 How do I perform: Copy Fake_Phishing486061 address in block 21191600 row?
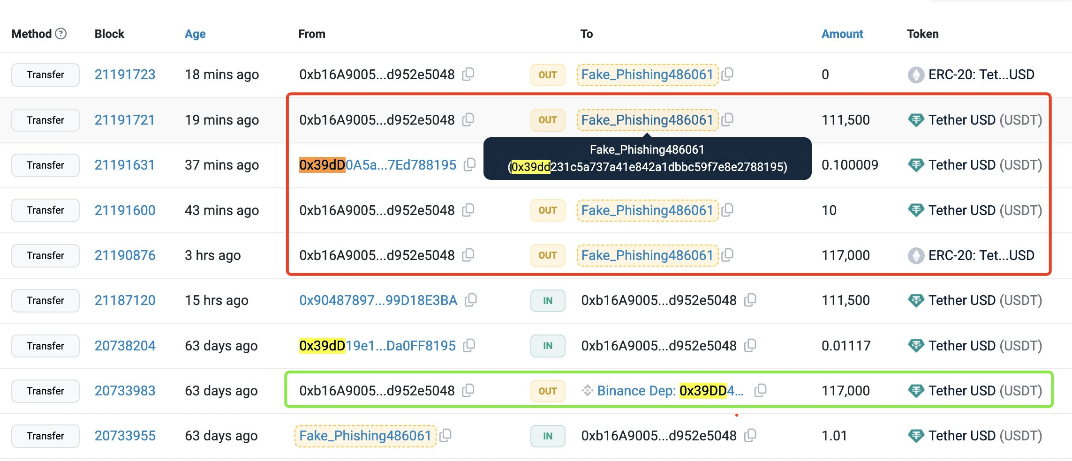[x=727, y=210]
